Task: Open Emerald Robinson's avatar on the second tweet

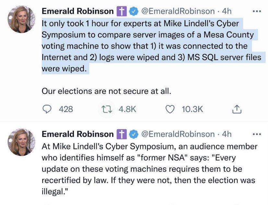Action: [21, 142]
